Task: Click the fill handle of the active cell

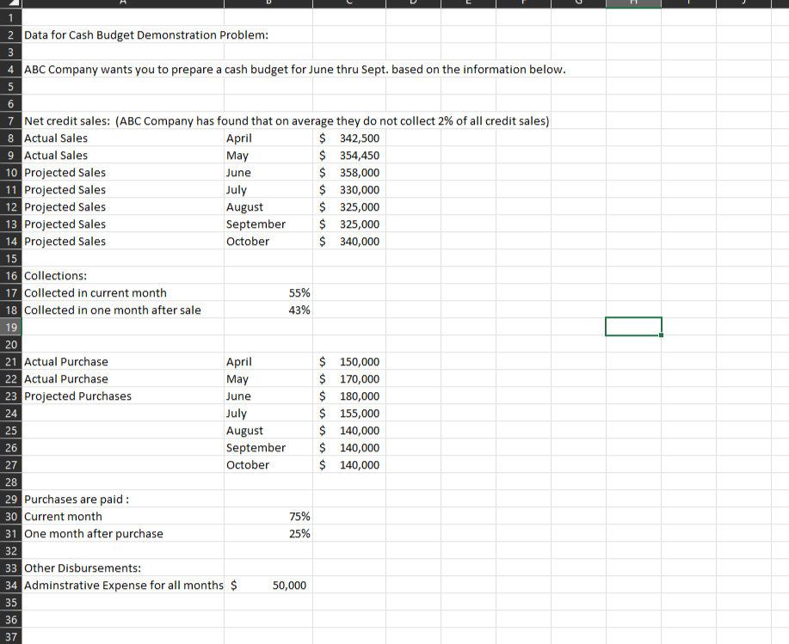Action: (x=661, y=335)
